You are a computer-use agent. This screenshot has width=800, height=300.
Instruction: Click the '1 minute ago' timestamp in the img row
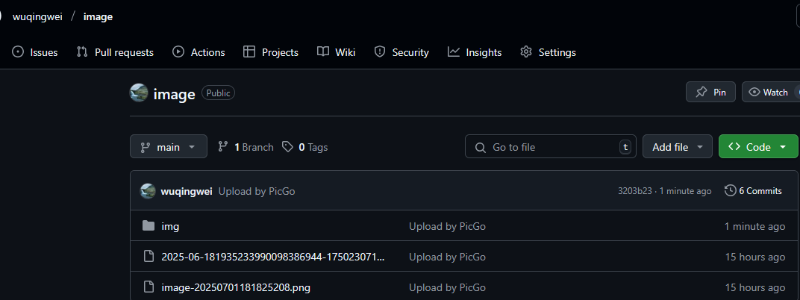754,226
